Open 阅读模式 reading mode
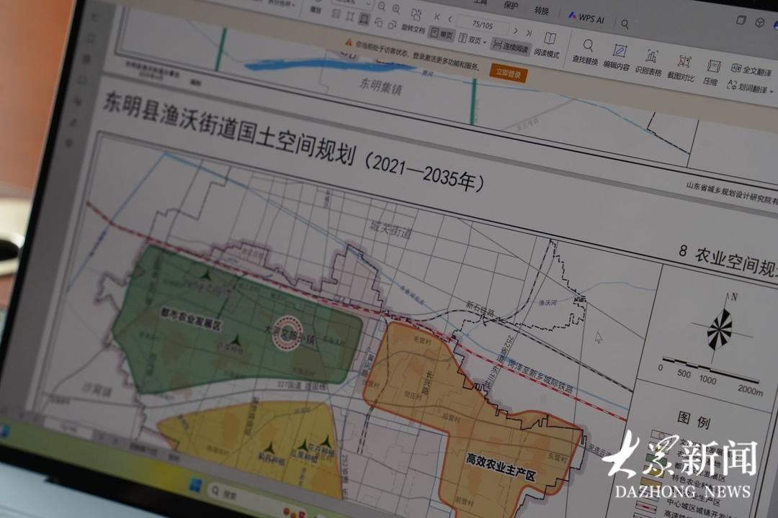Image resolution: width=778 pixels, height=518 pixels. click(547, 45)
